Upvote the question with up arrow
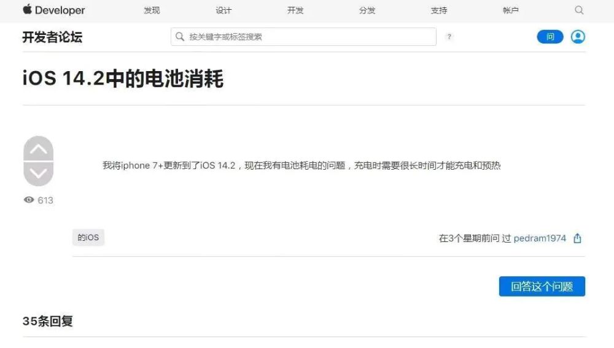This screenshot has width=614, height=348. coord(38,148)
